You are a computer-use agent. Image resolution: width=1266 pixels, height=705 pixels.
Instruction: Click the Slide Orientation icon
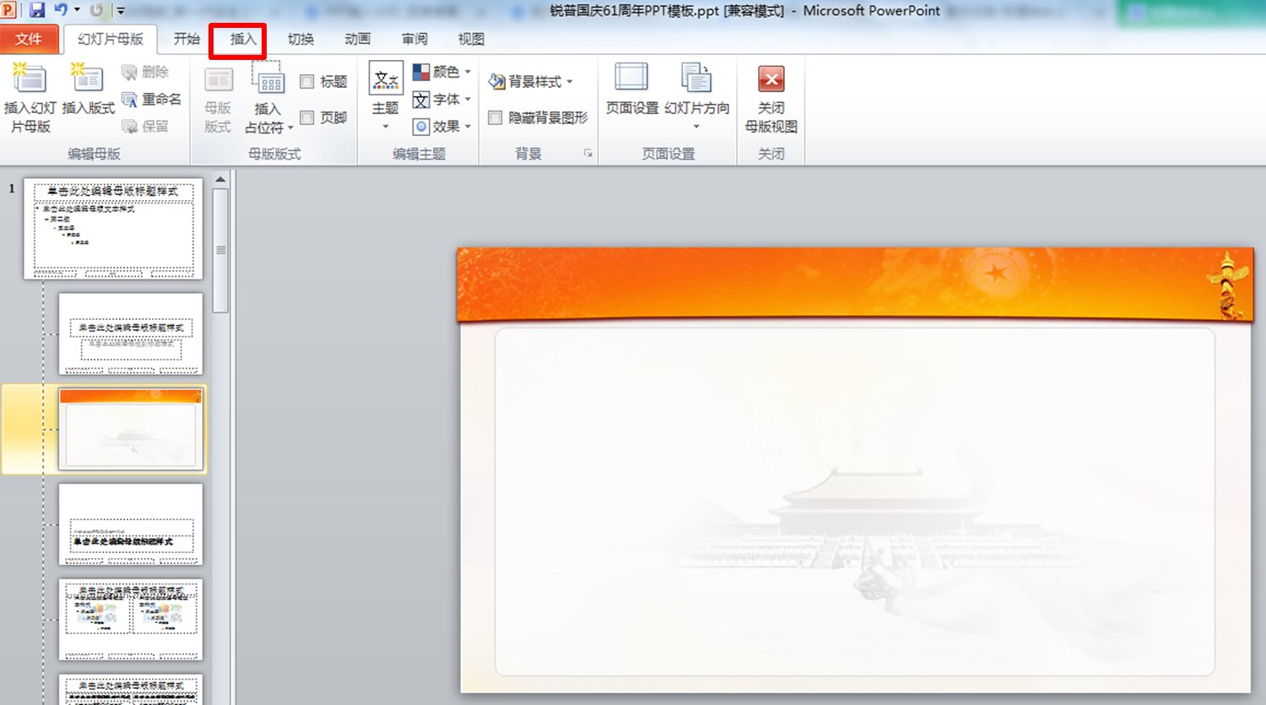tap(696, 79)
